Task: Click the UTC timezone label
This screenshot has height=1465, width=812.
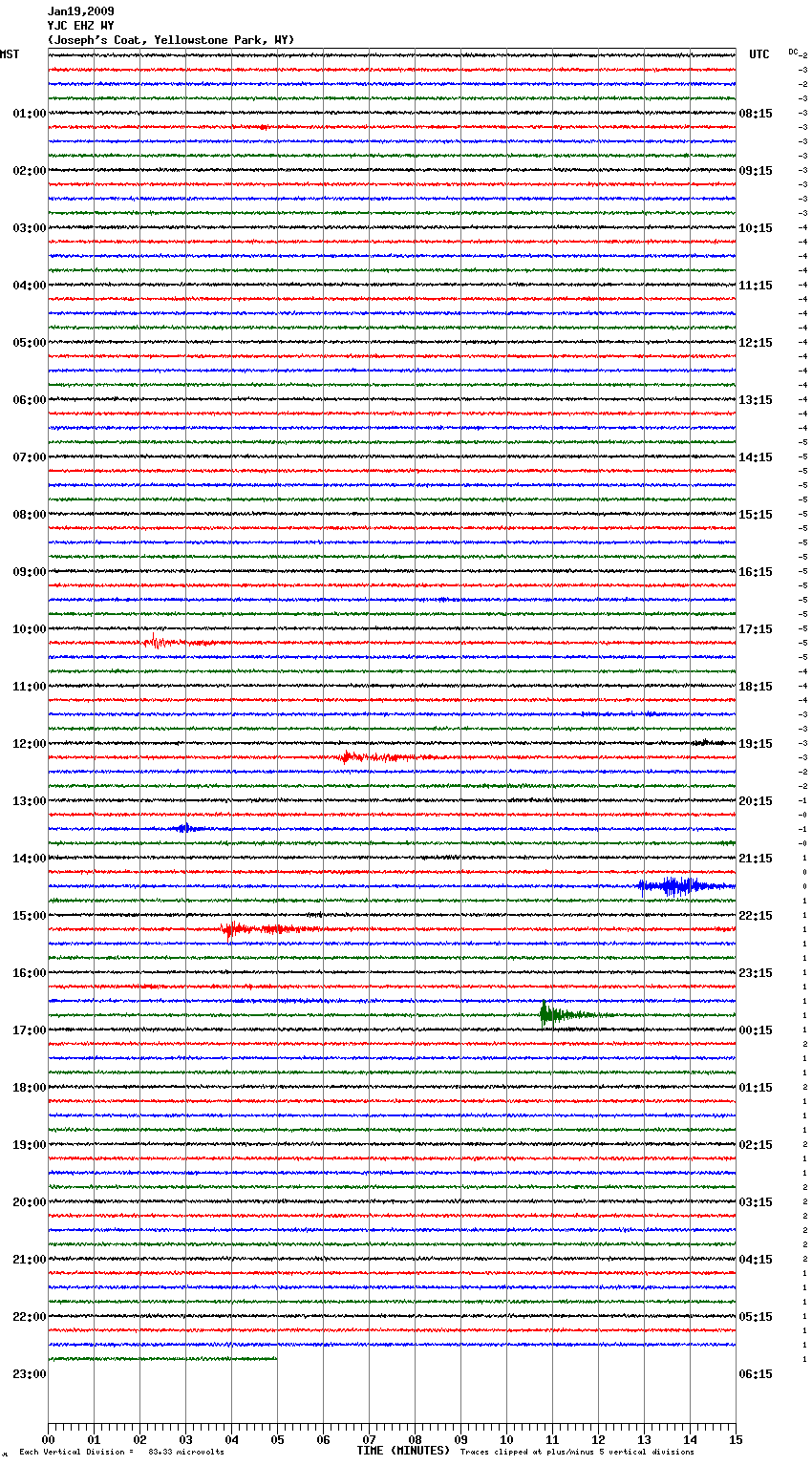Action: [759, 54]
